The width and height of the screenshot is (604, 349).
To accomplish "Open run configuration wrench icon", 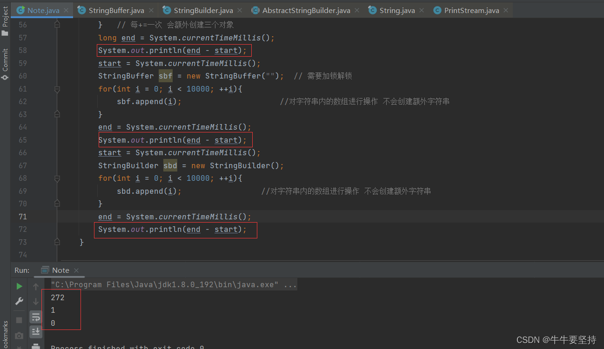I will pos(19,302).
